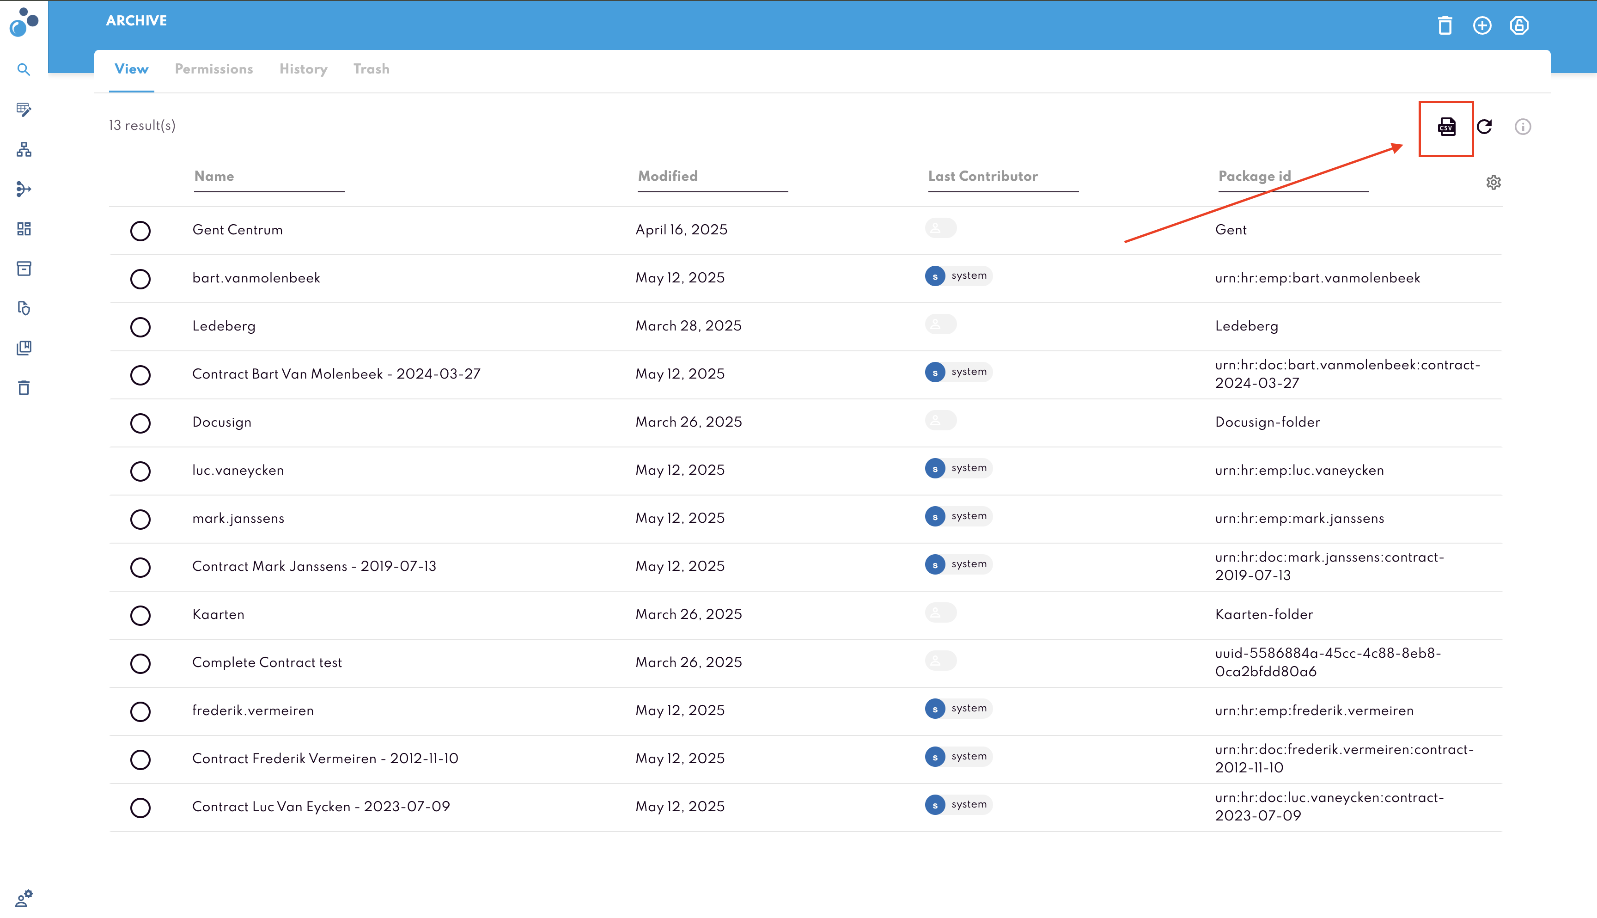Click 'April 16, 2025' modified date
This screenshot has width=1597, height=918.
(681, 229)
